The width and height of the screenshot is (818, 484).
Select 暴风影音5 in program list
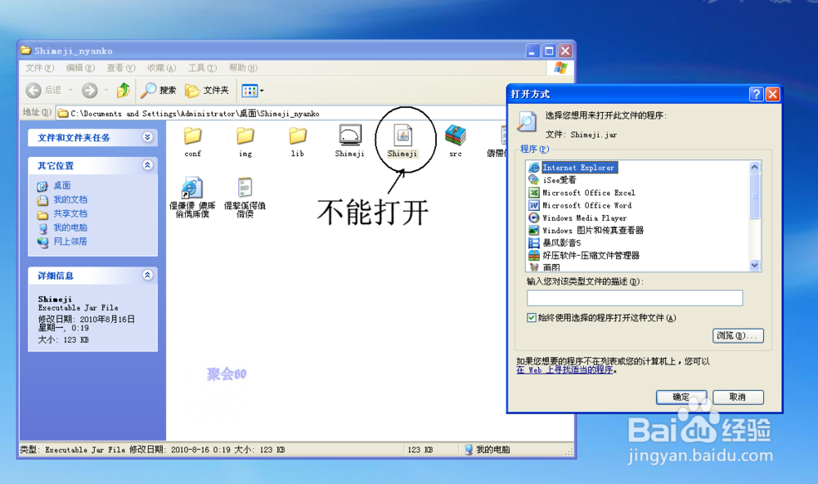pos(561,243)
